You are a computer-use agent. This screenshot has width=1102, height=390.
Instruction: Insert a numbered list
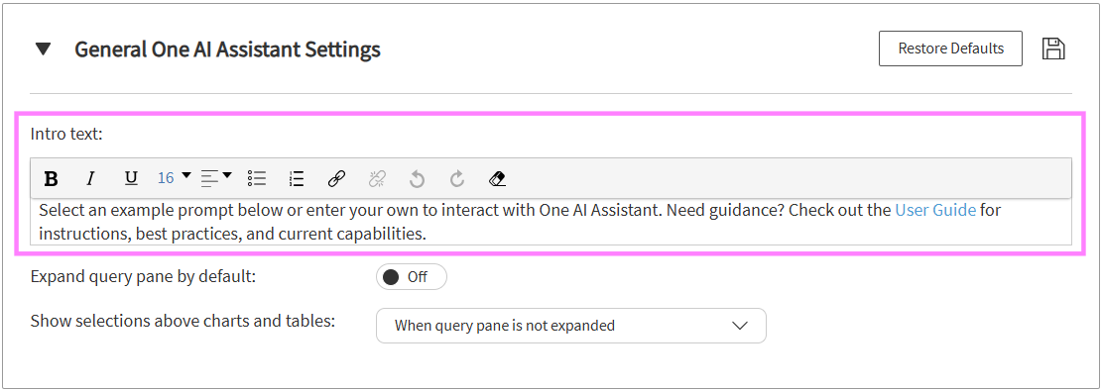297,179
